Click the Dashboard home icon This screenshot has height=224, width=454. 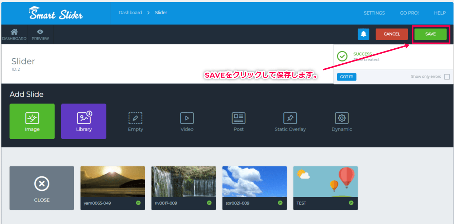14,32
